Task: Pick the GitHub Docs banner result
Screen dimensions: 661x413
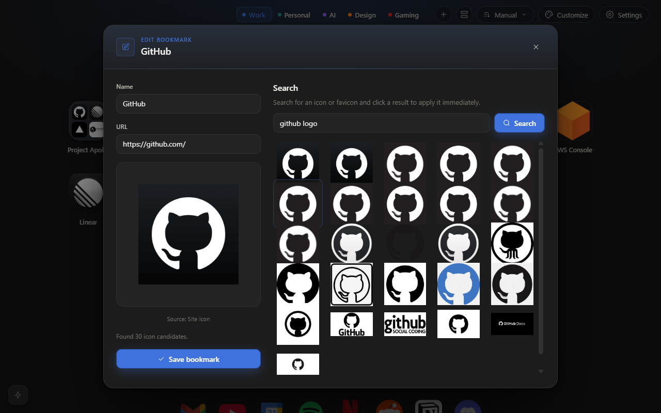Action: click(512, 324)
